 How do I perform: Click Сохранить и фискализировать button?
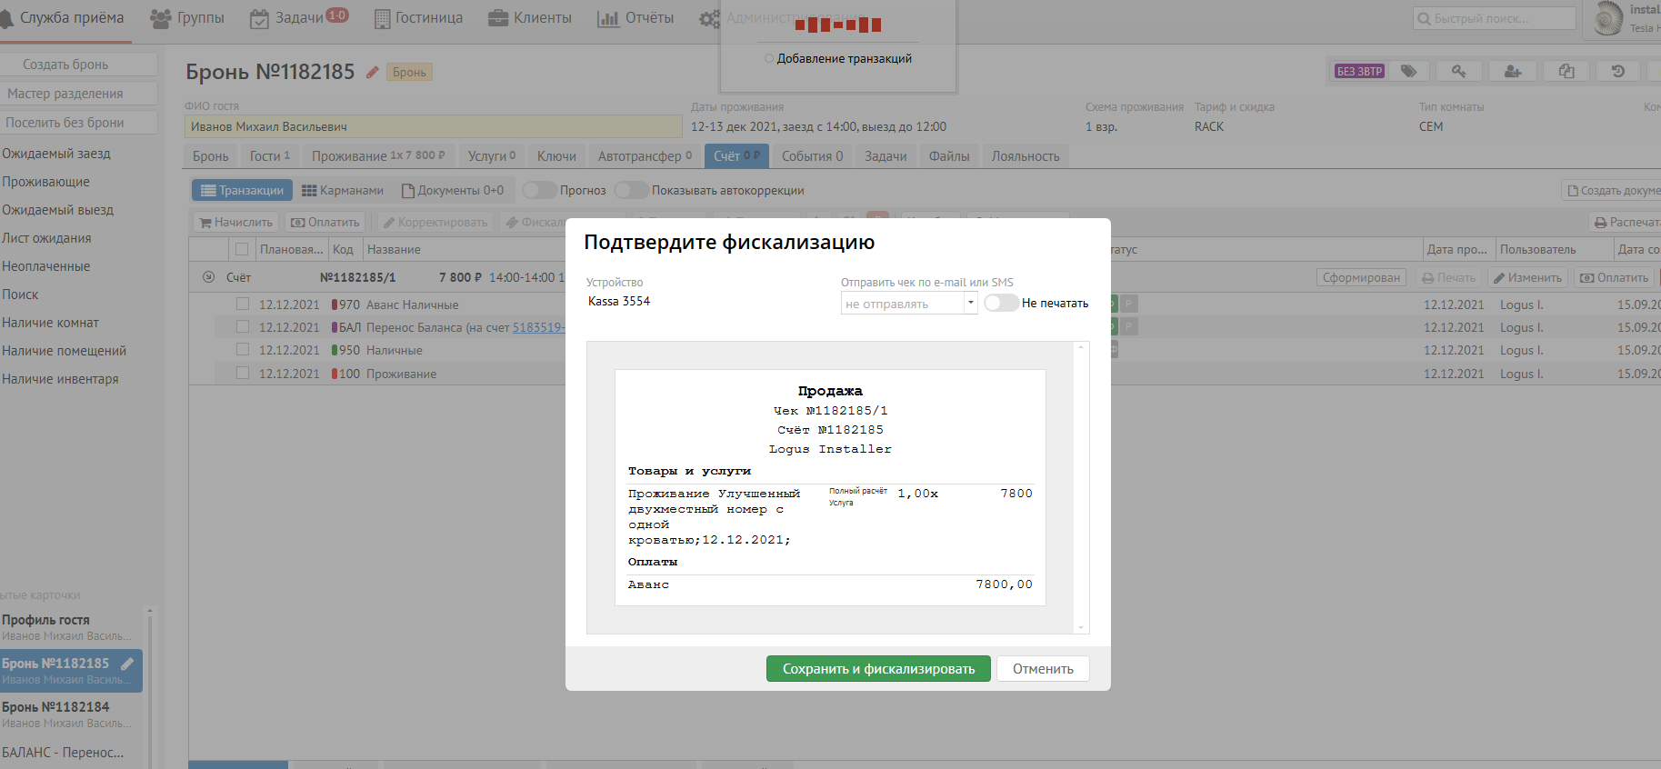tap(878, 669)
